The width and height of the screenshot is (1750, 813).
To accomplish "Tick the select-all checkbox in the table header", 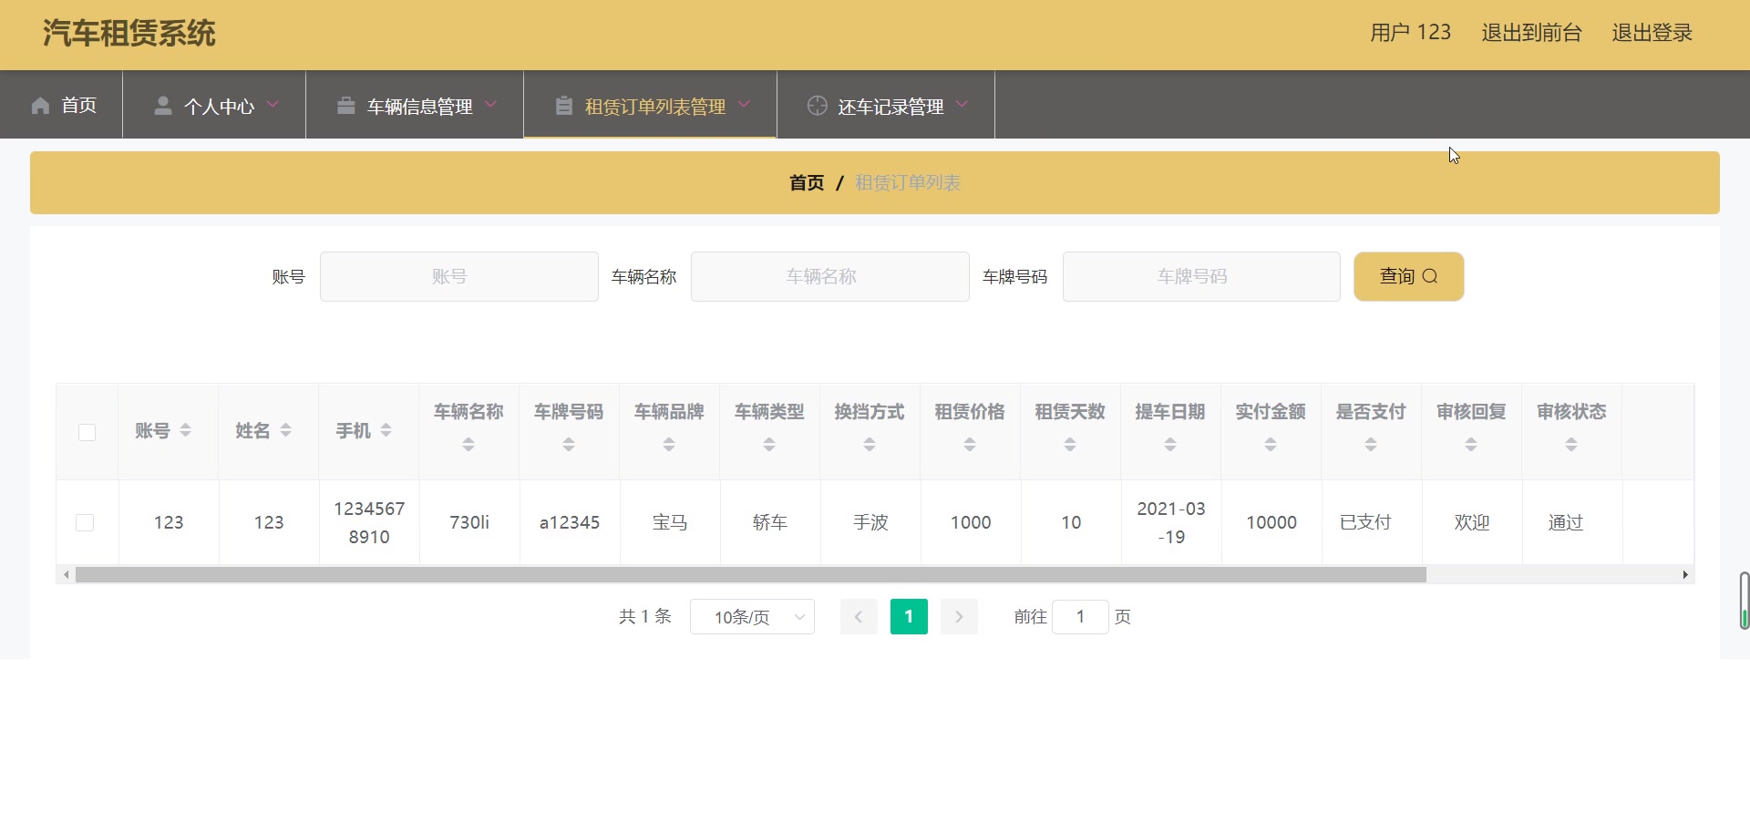I will [x=87, y=432].
